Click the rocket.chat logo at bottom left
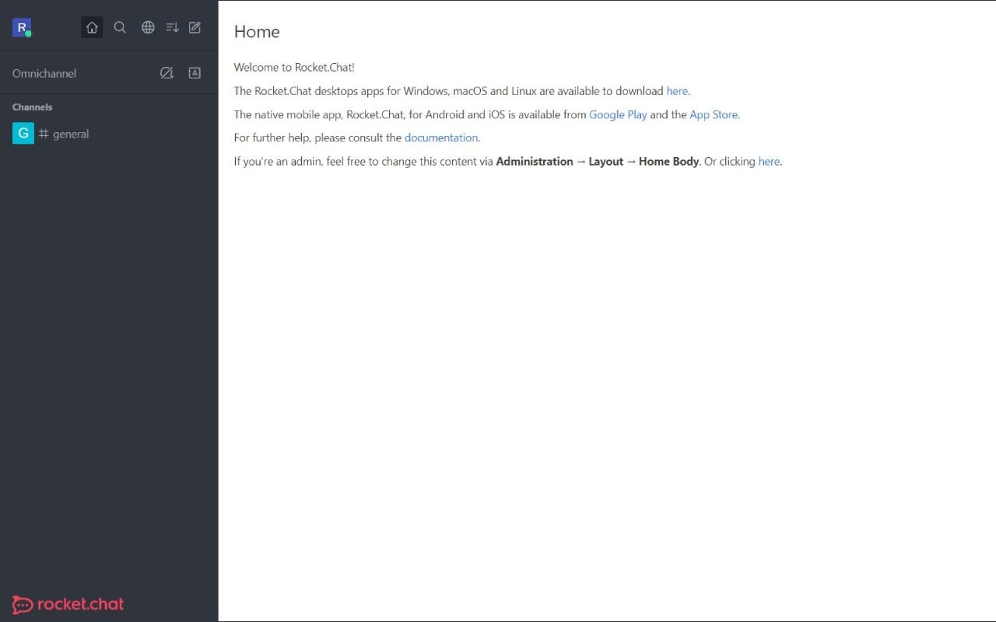This screenshot has width=996, height=622. pos(67,604)
